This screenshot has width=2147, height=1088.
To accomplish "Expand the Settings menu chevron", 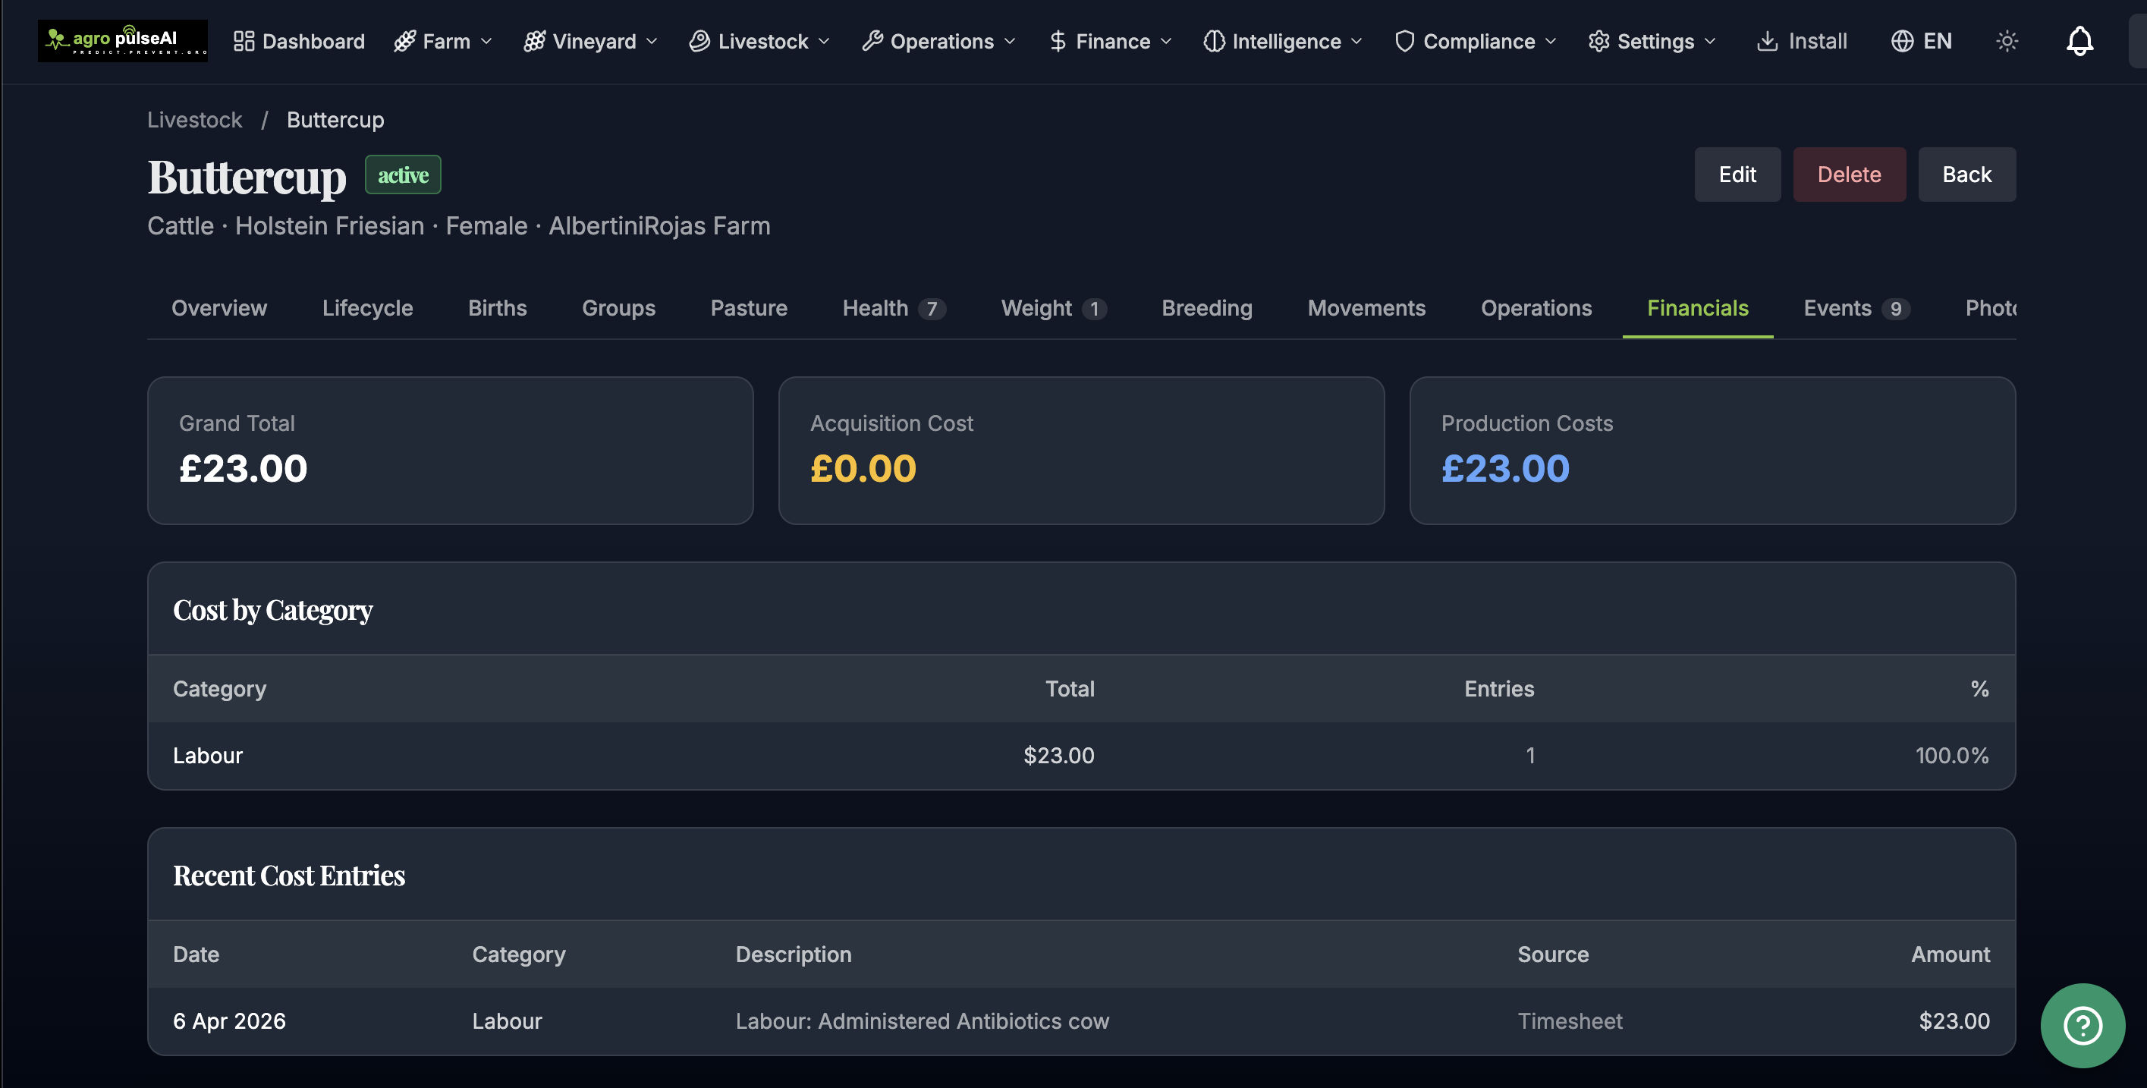I will [1710, 41].
